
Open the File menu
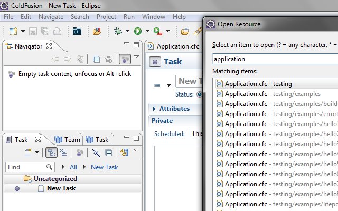(x=8, y=17)
